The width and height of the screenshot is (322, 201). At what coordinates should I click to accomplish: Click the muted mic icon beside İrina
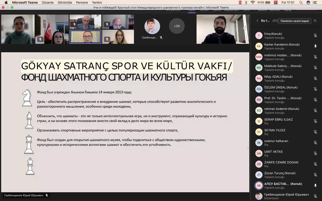(x=315, y=35)
